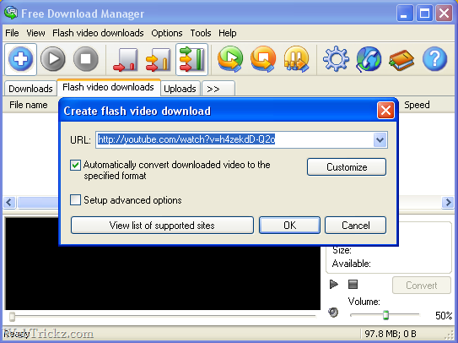Select the Flash video downloads tab

click(108, 87)
